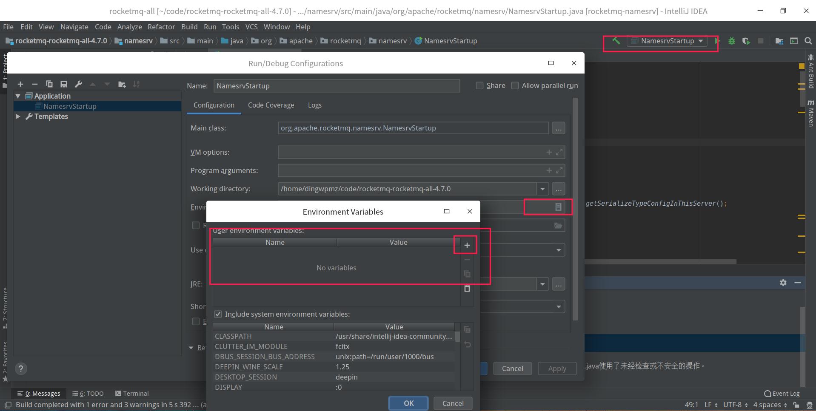Switch to the Code Coverage tab
This screenshot has height=411, width=816.
pyautogui.click(x=271, y=105)
